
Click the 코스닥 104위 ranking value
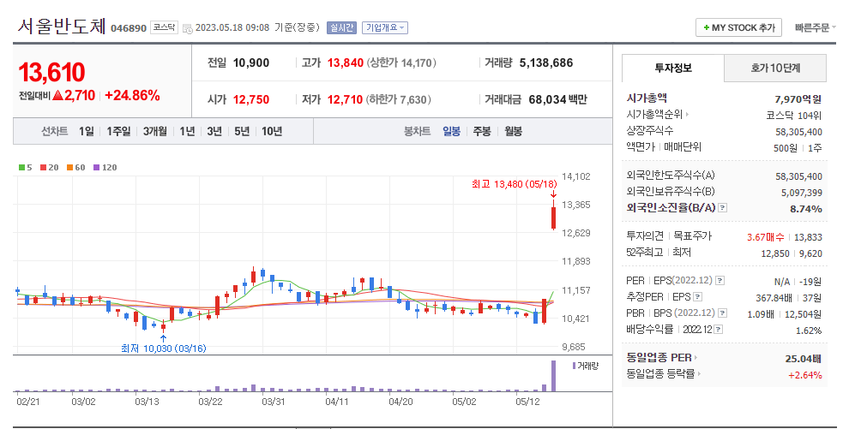coord(794,116)
